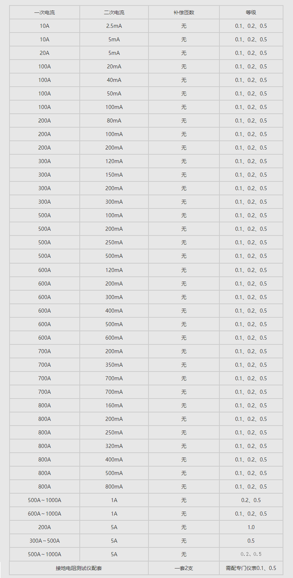Click the 2.5mA secondary current cell
The height and width of the screenshot is (578, 293).
114,26
